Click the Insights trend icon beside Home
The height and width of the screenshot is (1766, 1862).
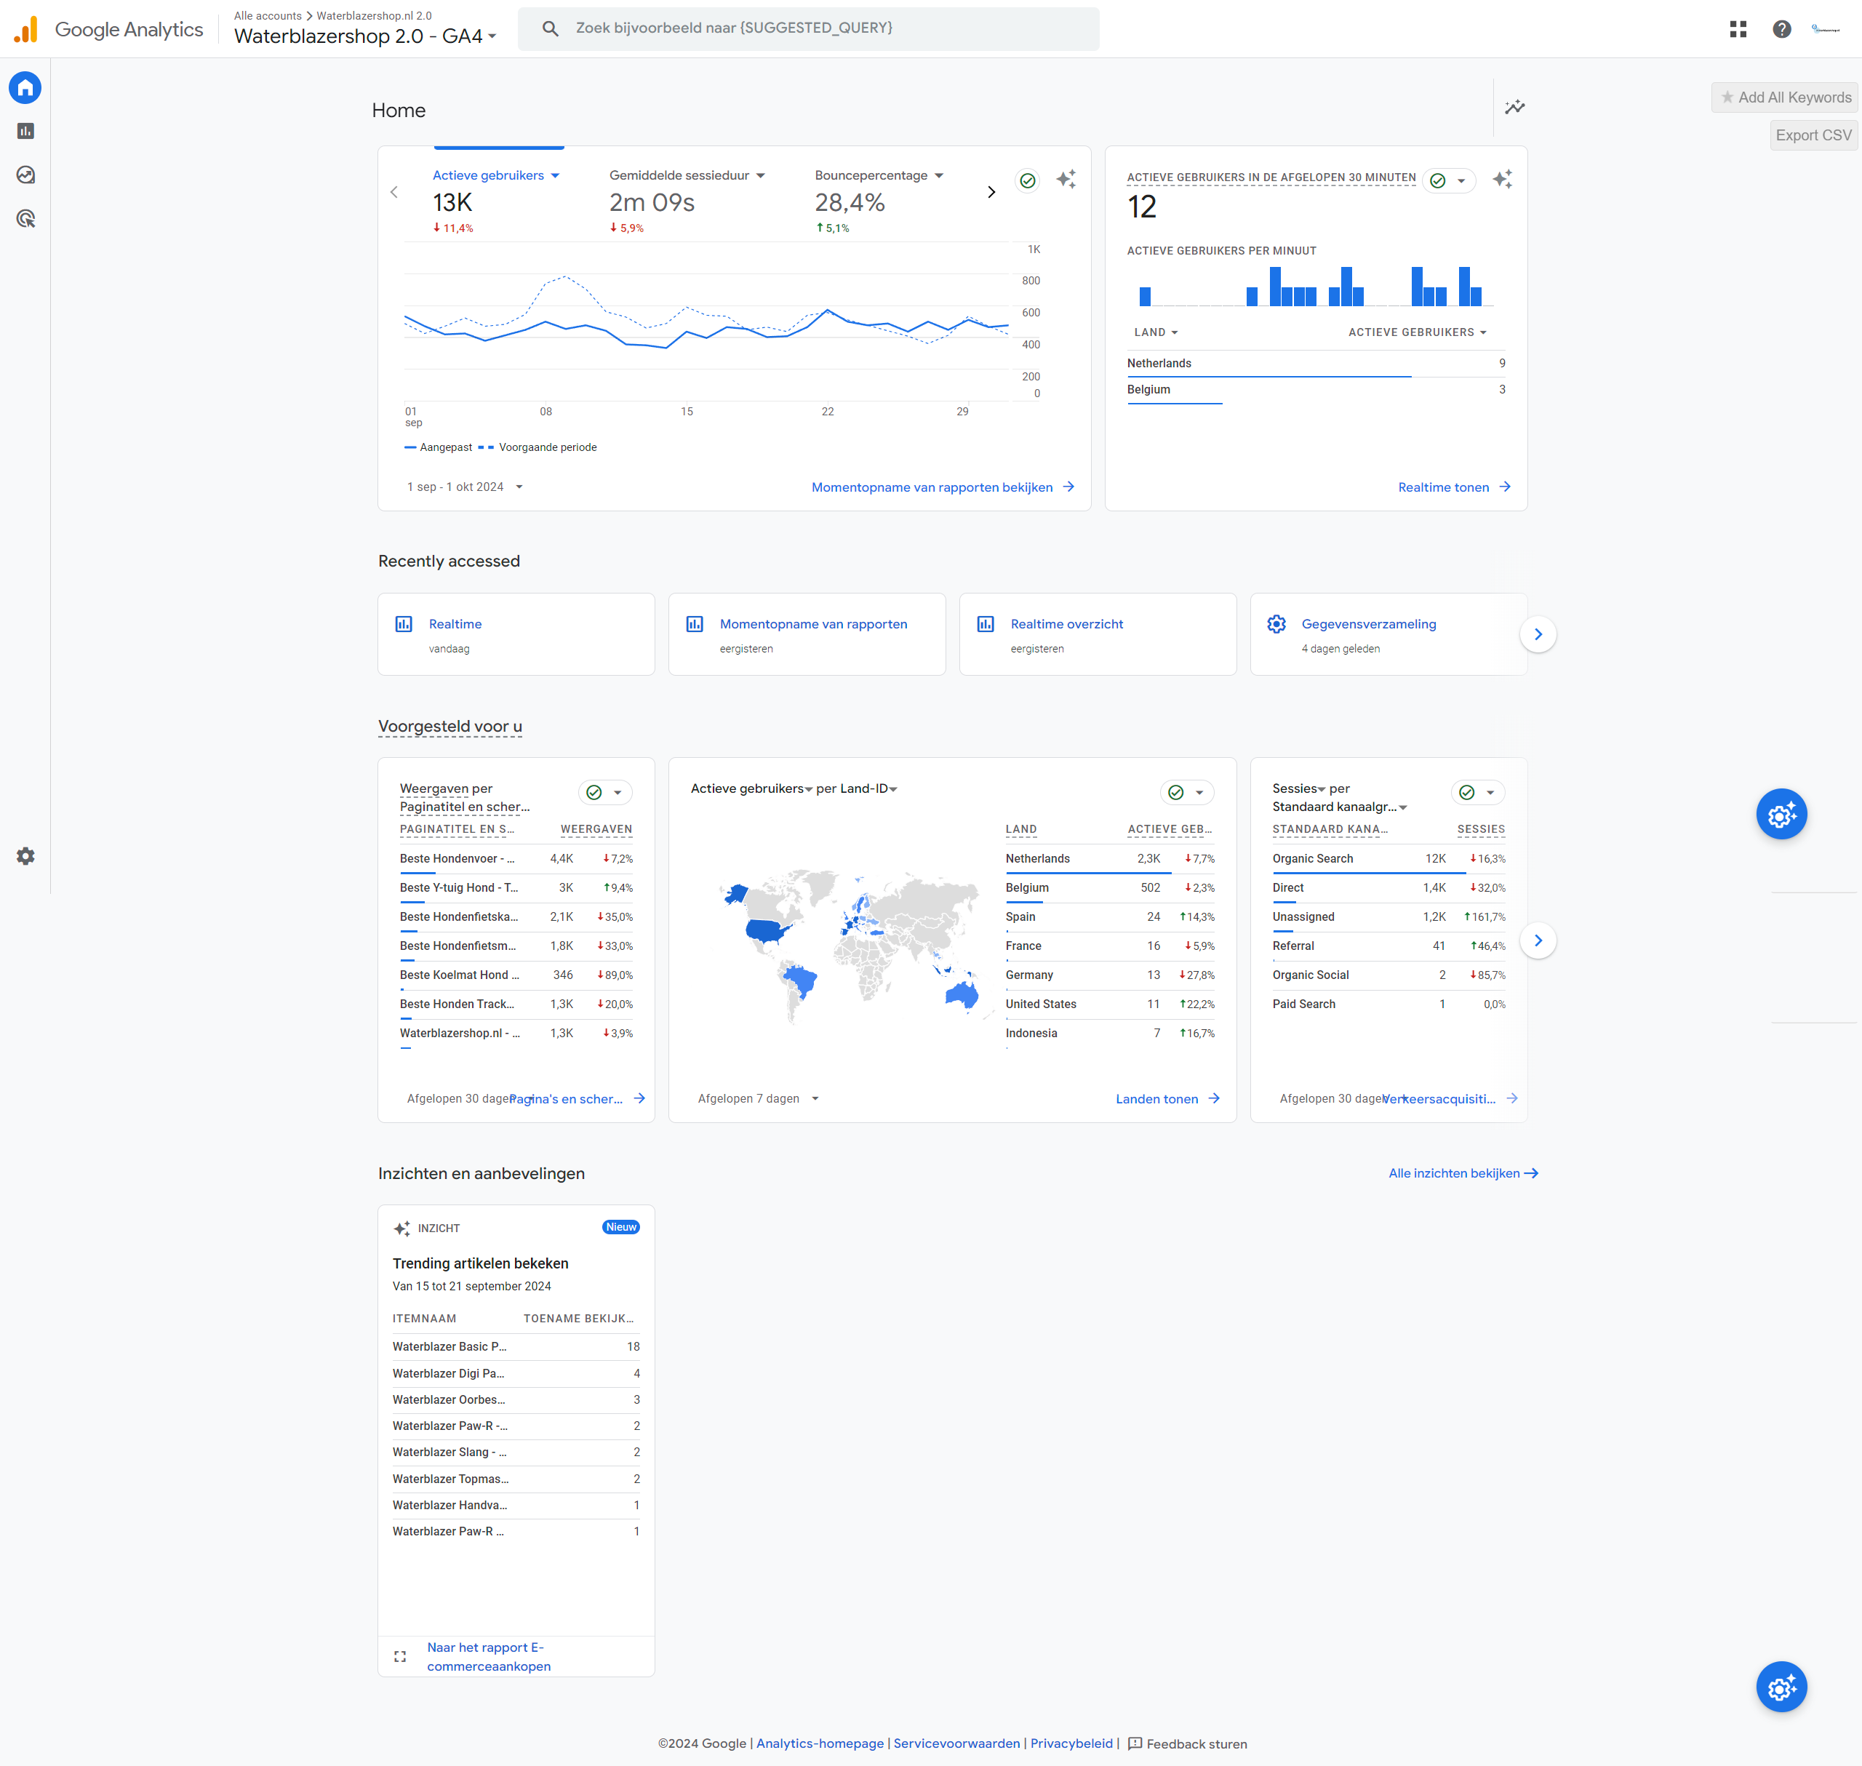coord(1514,108)
